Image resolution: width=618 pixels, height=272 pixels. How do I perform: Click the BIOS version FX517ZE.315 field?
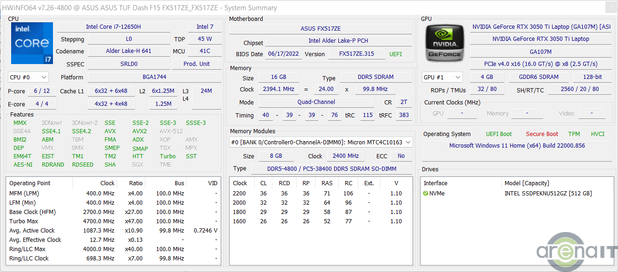click(357, 54)
